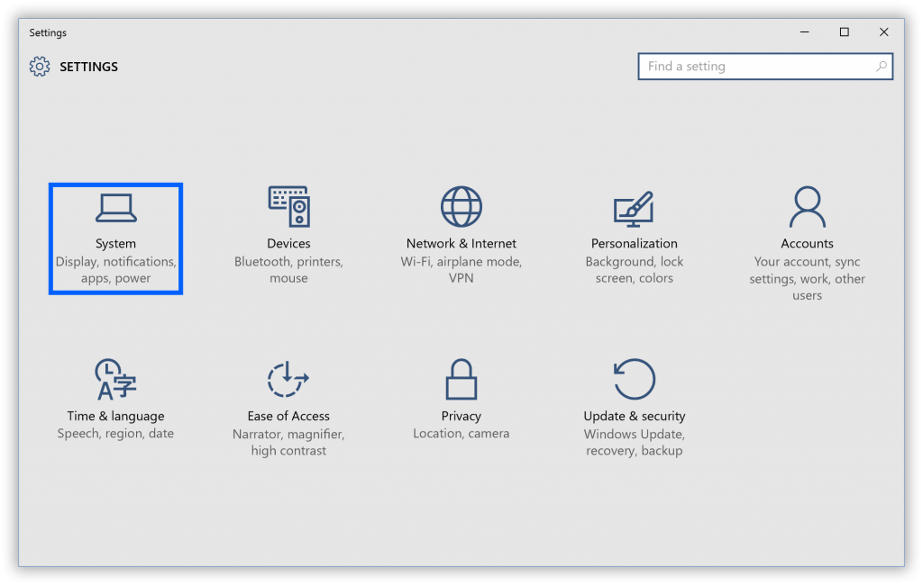923x585 pixels.
Task: Click the System laptop icon
Action: pos(115,208)
